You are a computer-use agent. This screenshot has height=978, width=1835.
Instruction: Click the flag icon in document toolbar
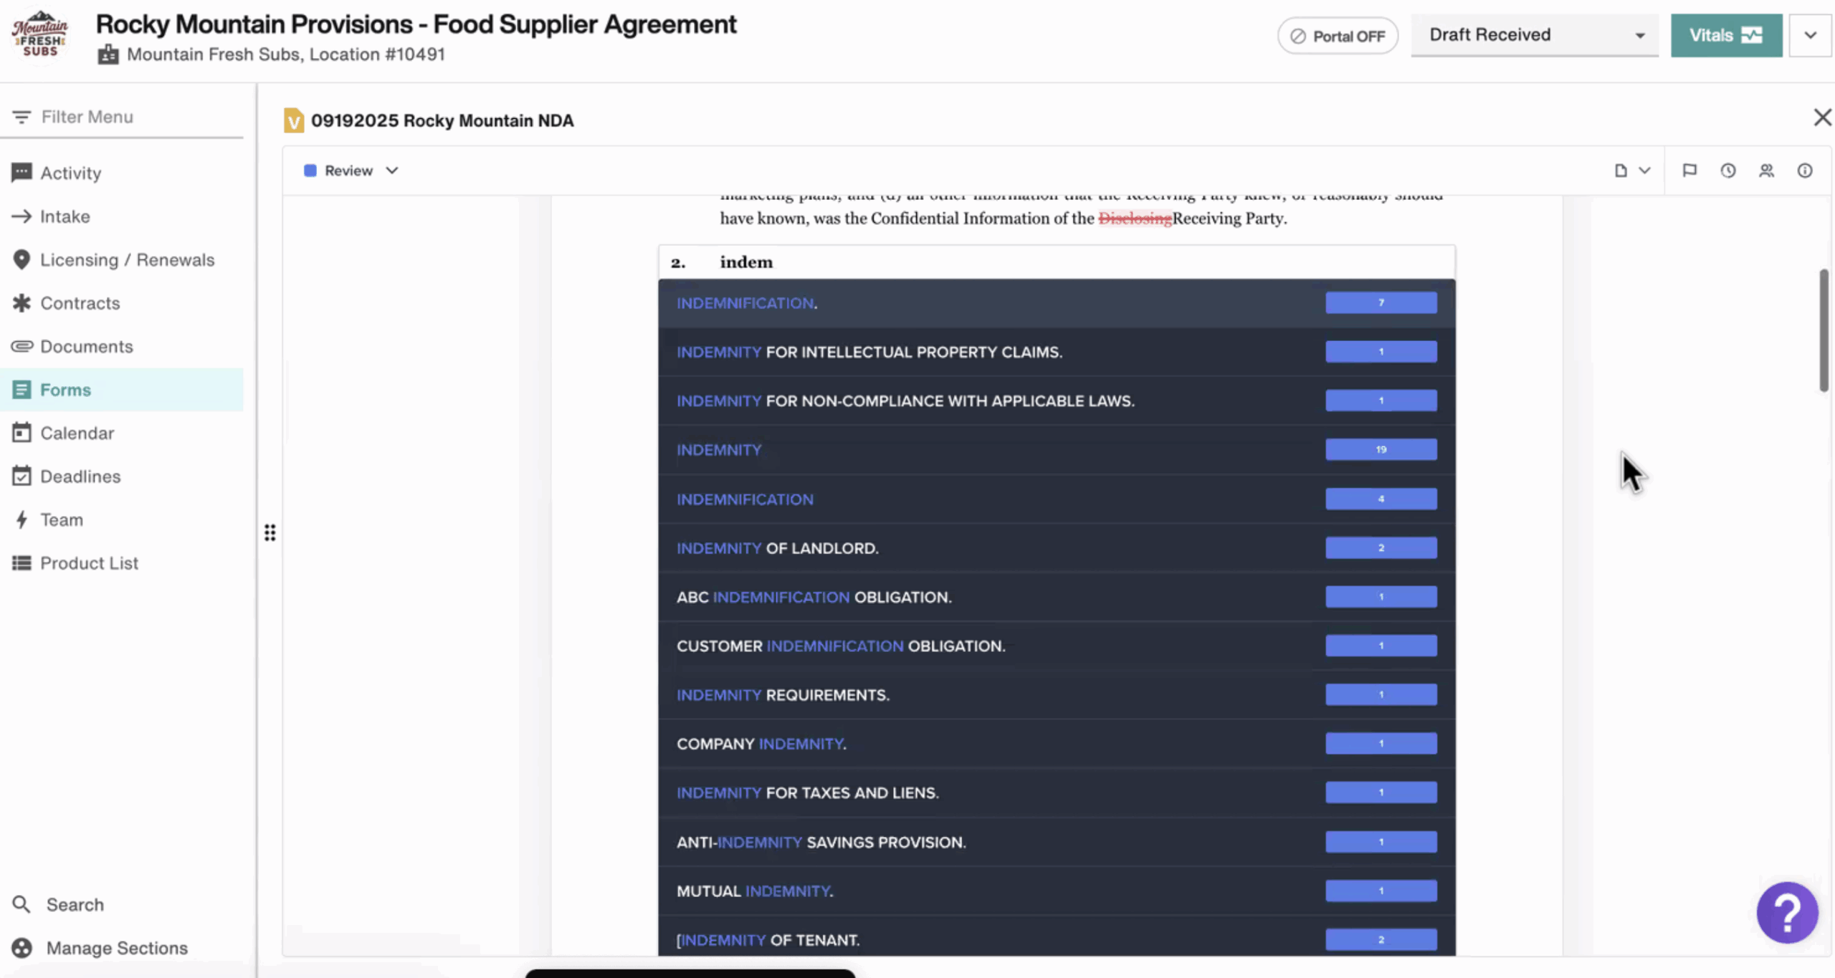tap(1689, 171)
